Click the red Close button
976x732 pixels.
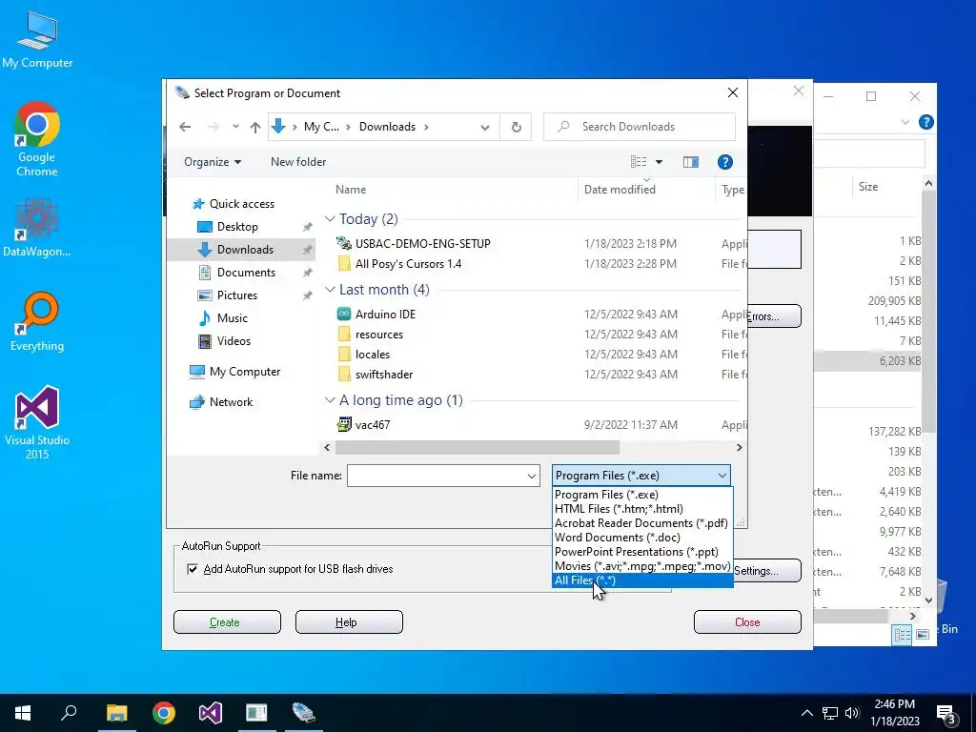tap(747, 622)
